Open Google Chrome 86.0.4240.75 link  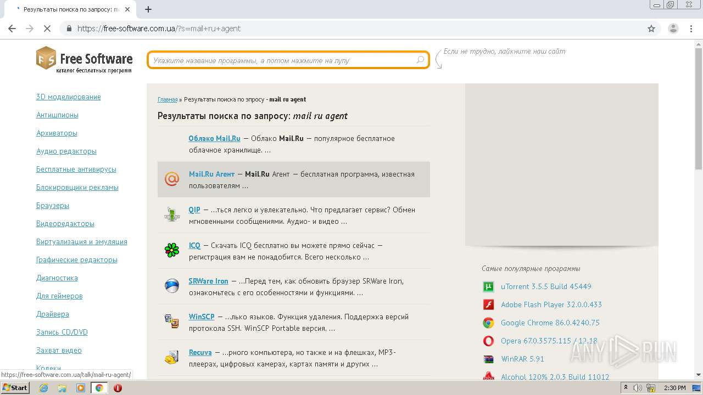pos(550,323)
